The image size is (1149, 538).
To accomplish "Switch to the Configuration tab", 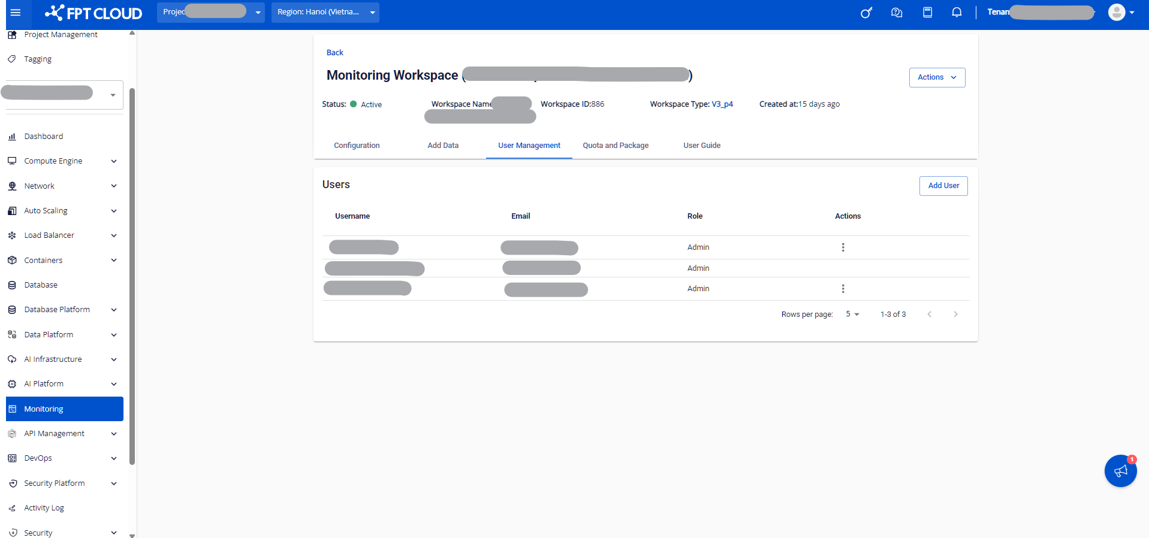I will pyautogui.click(x=357, y=146).
